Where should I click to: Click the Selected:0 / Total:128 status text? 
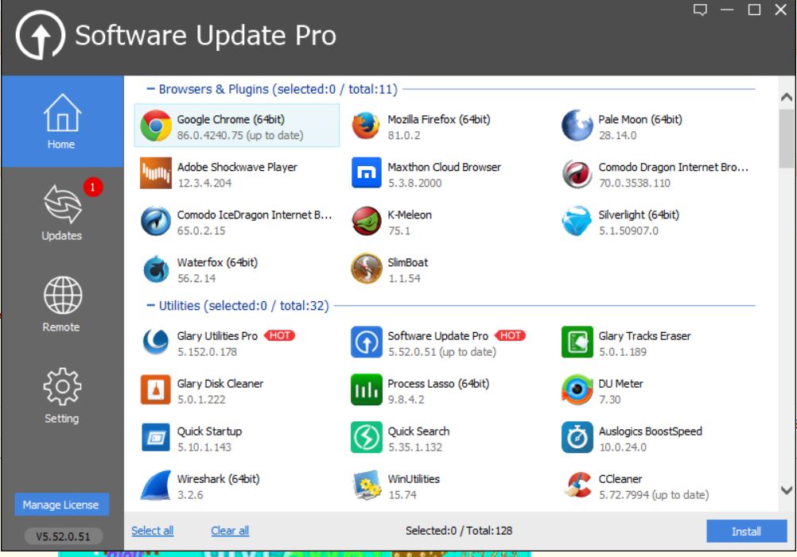[458, 531]
